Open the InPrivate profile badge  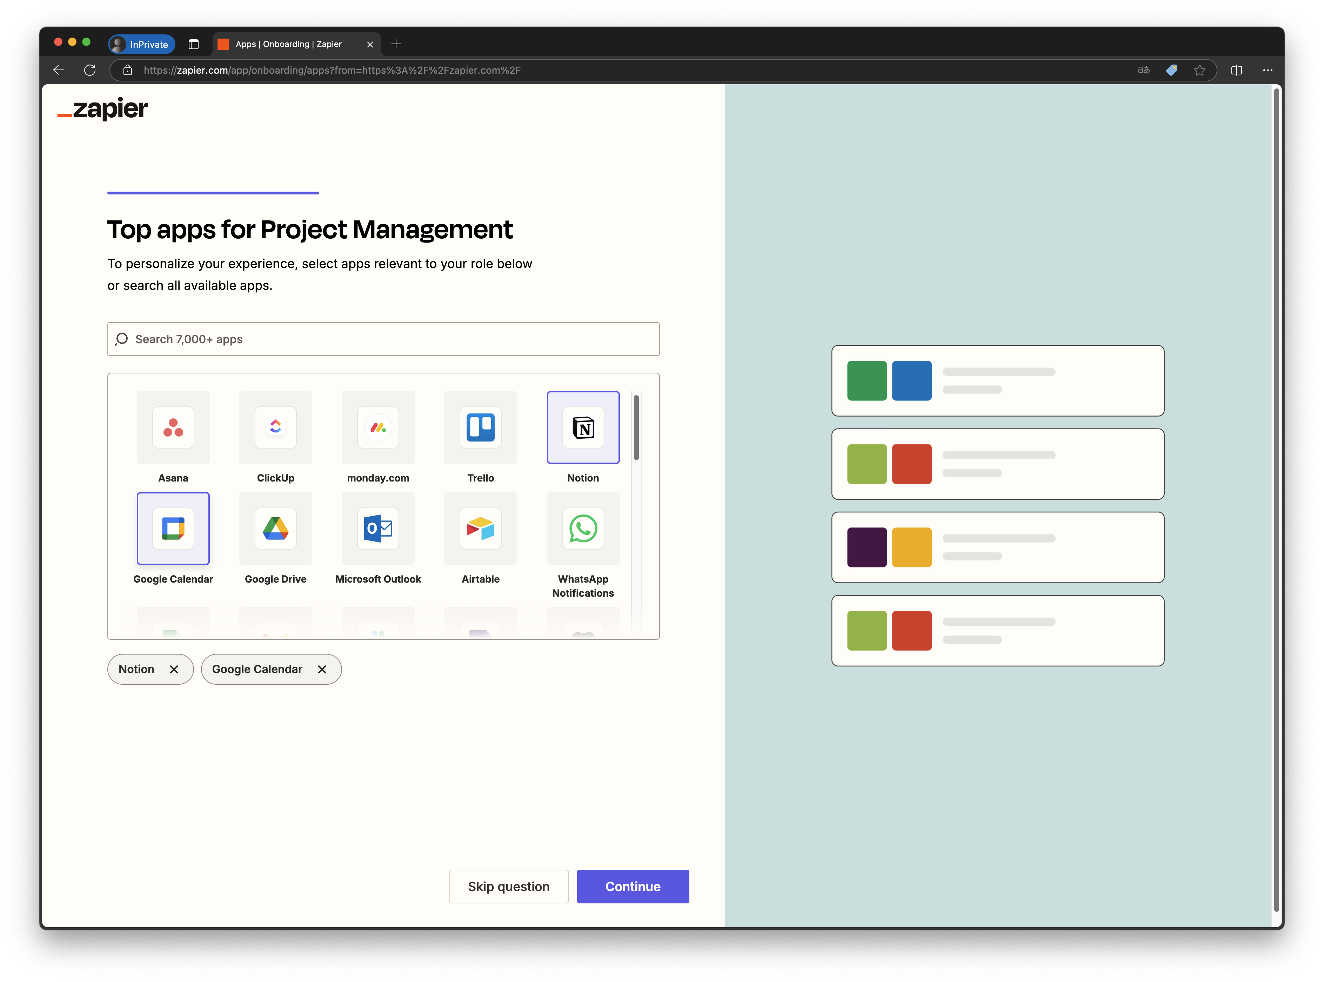click(x=141, y=44)
